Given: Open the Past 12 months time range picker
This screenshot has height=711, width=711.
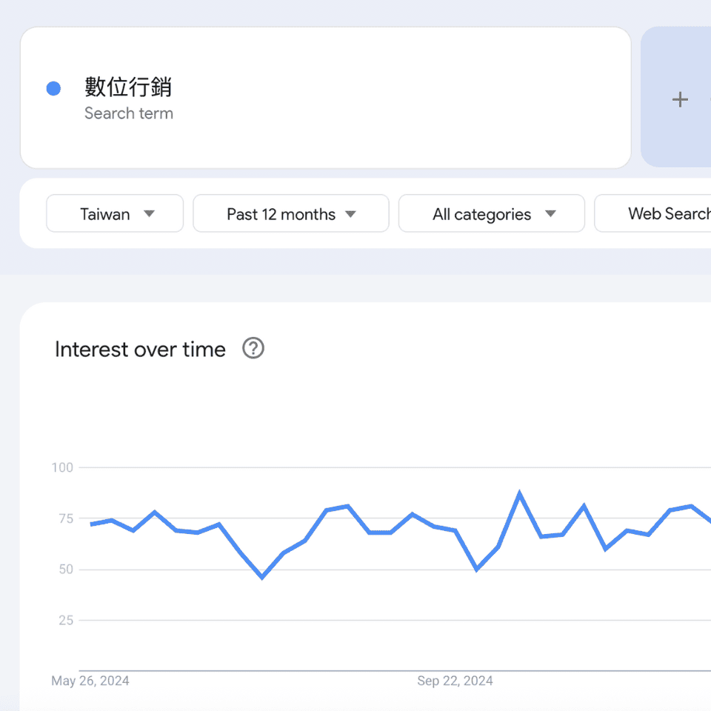Looking at the screenshot, I should [x=290, y=213].
